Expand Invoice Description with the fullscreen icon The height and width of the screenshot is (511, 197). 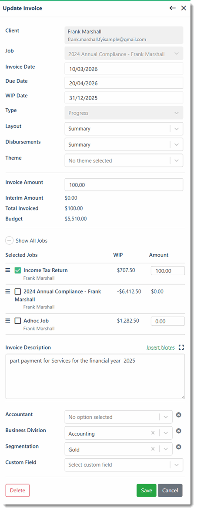[181, 347]
